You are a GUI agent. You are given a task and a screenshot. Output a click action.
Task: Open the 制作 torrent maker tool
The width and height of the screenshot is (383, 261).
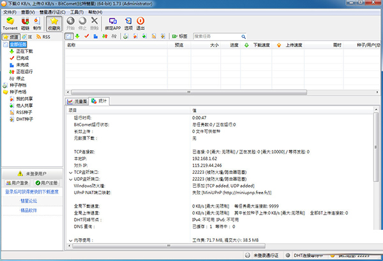[x=38, y=24]
